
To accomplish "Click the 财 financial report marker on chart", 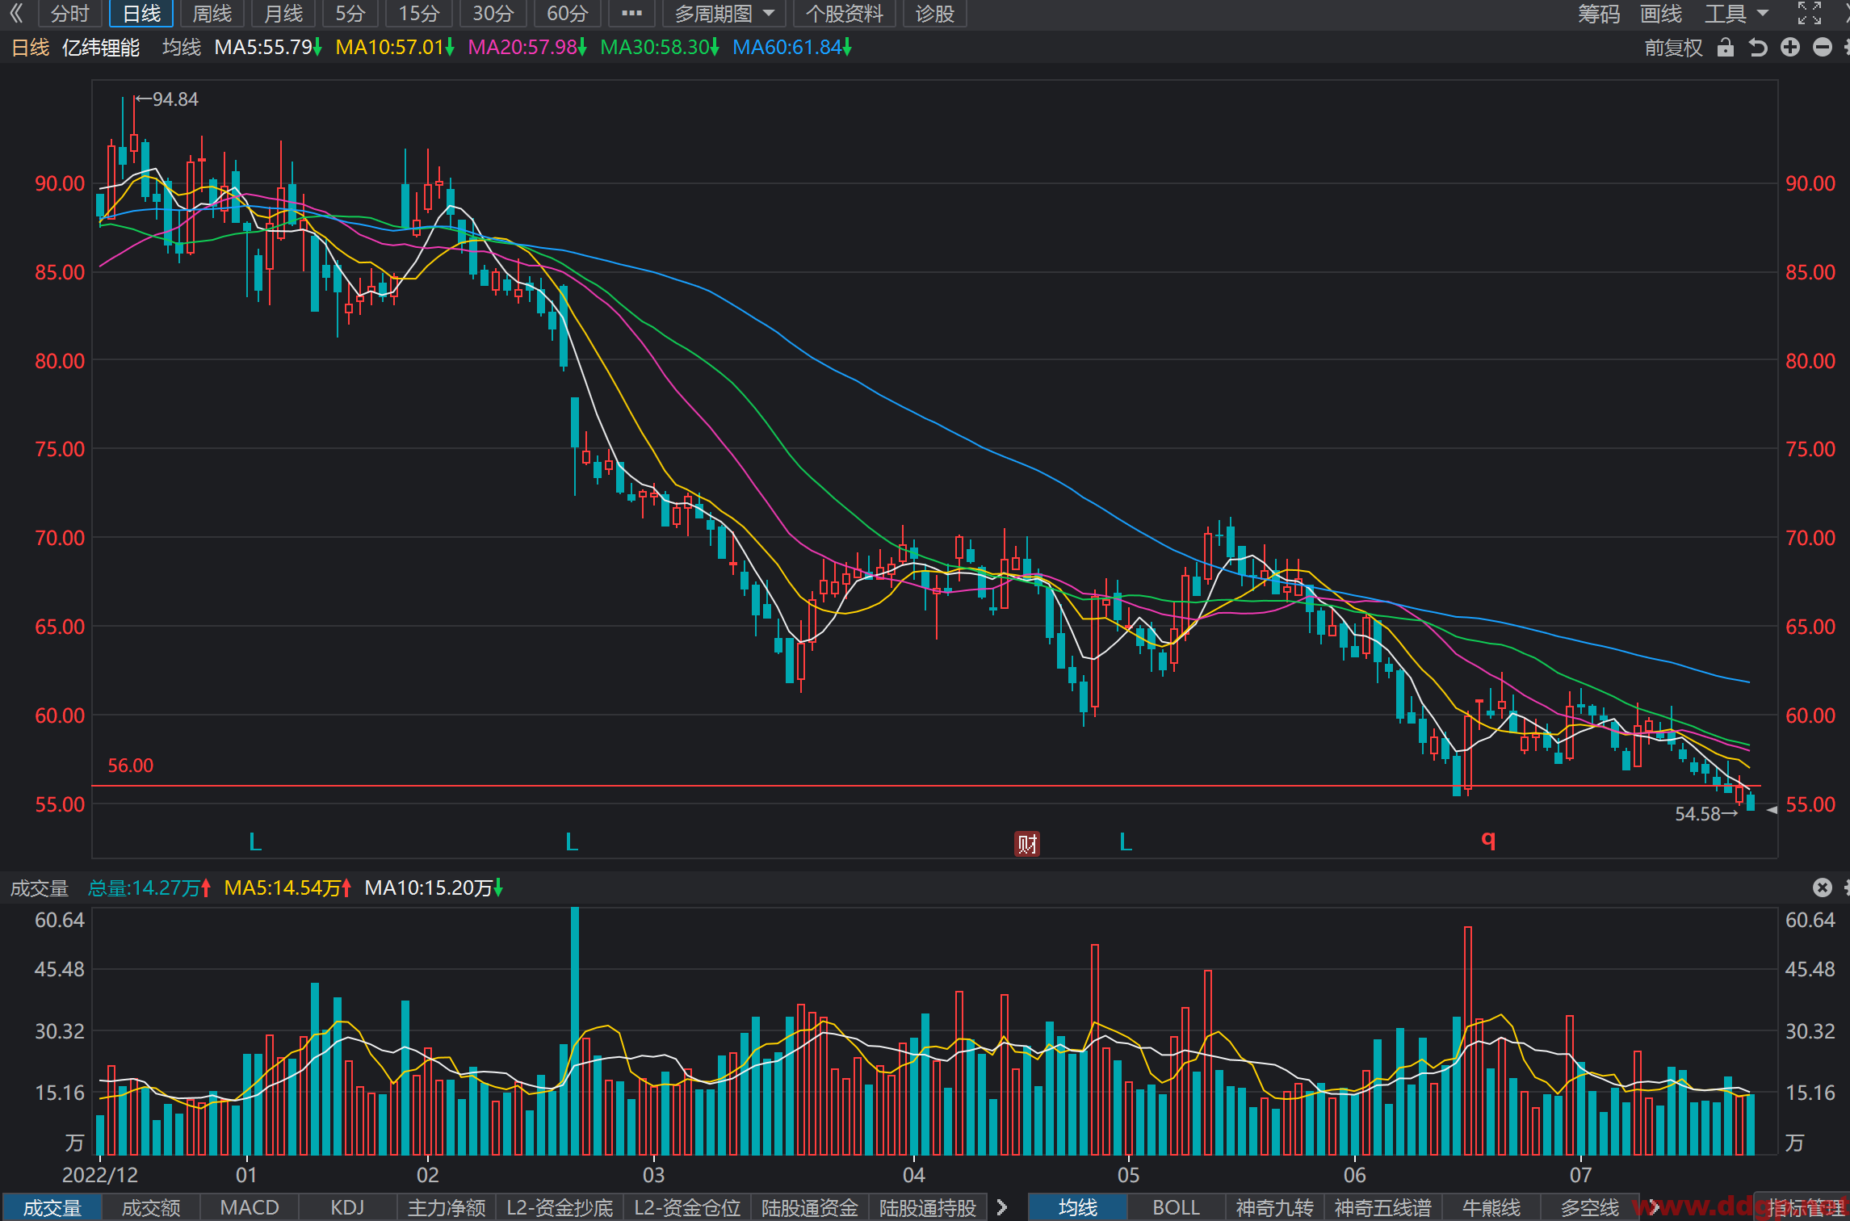I will click(x=1027, y=844).
